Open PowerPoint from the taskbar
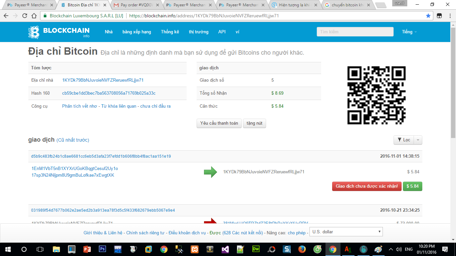Screen dimensions: 456x256 tap(87, 249)
